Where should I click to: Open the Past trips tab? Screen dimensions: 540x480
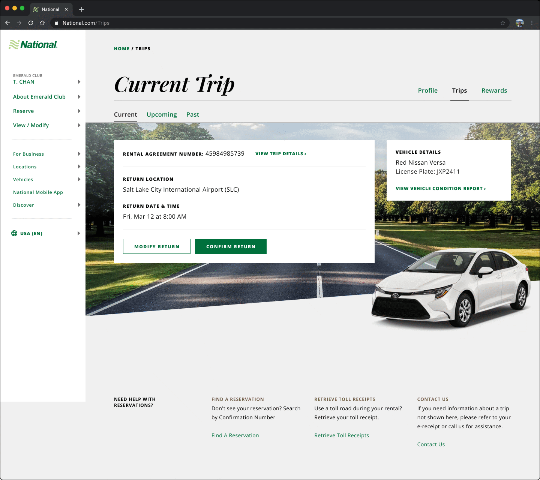coord(193,114)
